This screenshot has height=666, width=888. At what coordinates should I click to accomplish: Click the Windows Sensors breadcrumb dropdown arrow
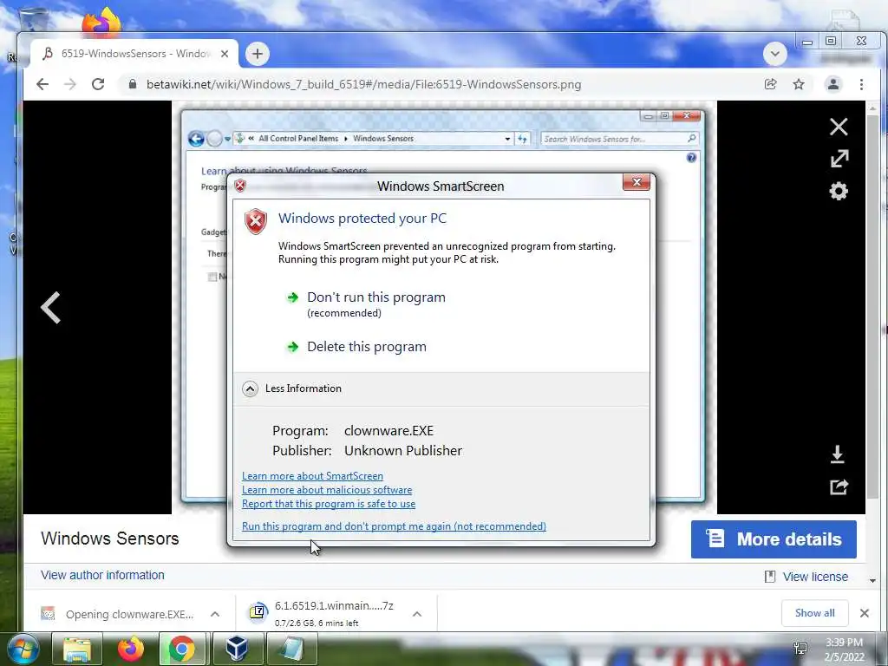point(507,139)
